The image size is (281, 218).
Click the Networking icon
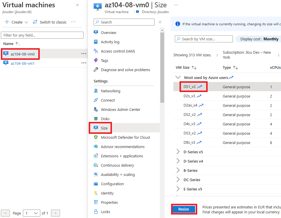click(x=96, y=91)
